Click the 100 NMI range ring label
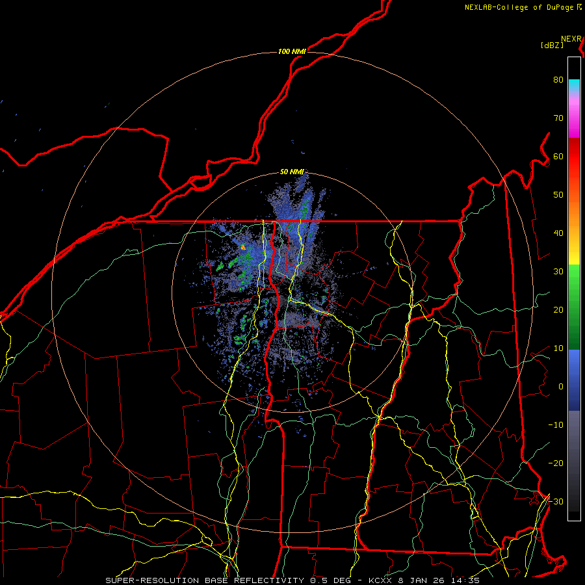The image size is (585, 585). pyautogui.click(x=292, y=51)
